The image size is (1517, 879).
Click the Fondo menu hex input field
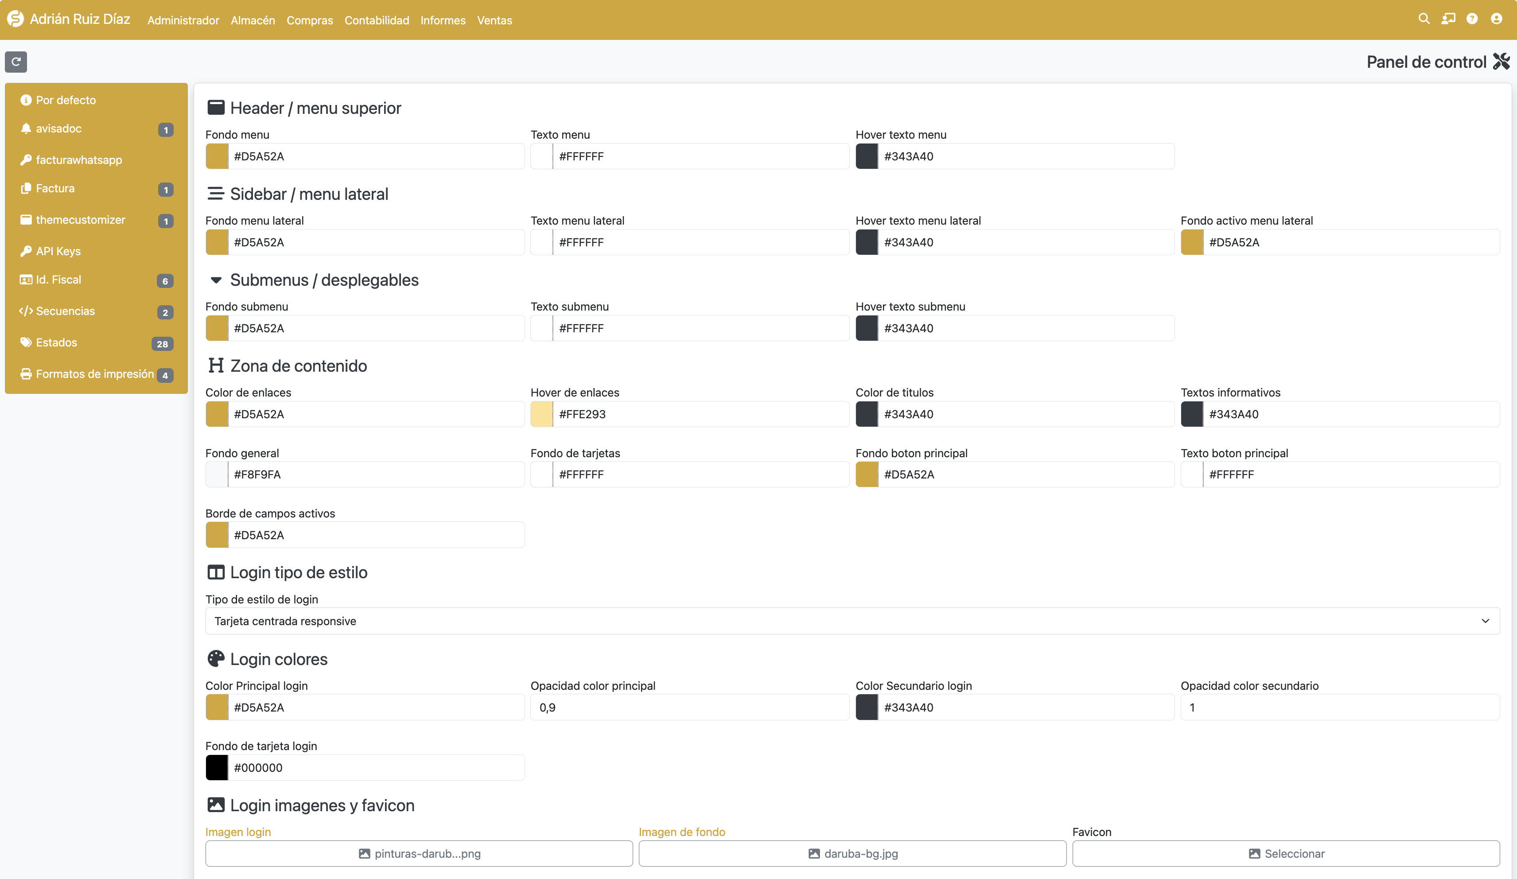(376, 156)
